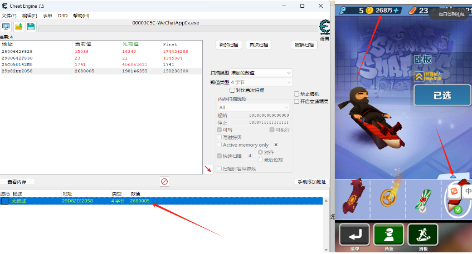Open the process selector computer icon
This screenshot has height=254, width=472.
coord(6,27)
